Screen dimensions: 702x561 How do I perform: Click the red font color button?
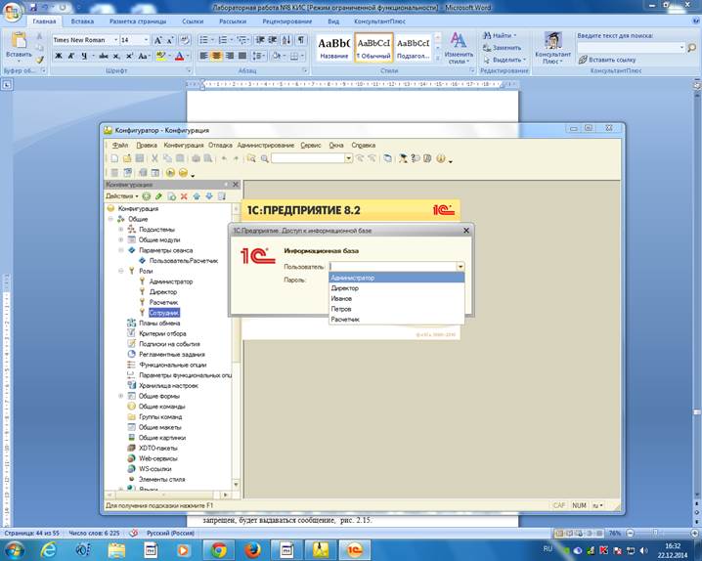(180, 56)
